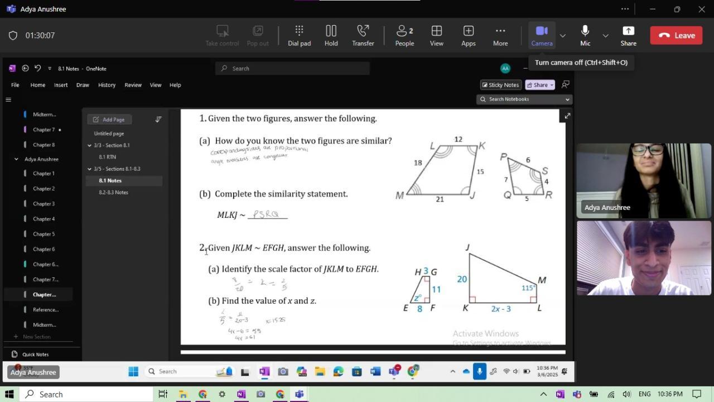This screenshot has height=402, width=714.
Task: Open the More actions menu in Teams
Action: coord(500,35)
